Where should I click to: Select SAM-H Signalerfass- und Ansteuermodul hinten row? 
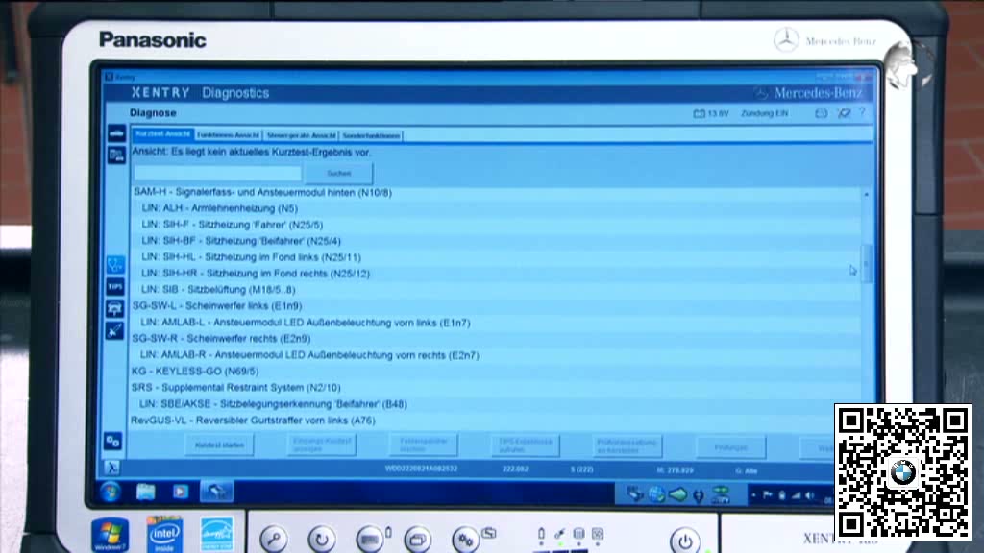click(x=496, y=192)
